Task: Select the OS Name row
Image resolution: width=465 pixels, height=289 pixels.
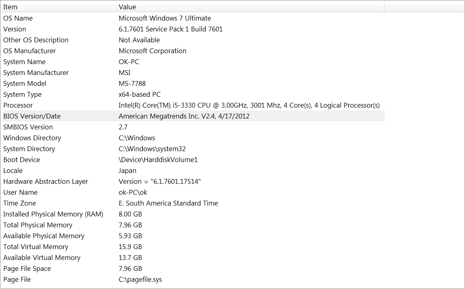Action: pos(193,18)
